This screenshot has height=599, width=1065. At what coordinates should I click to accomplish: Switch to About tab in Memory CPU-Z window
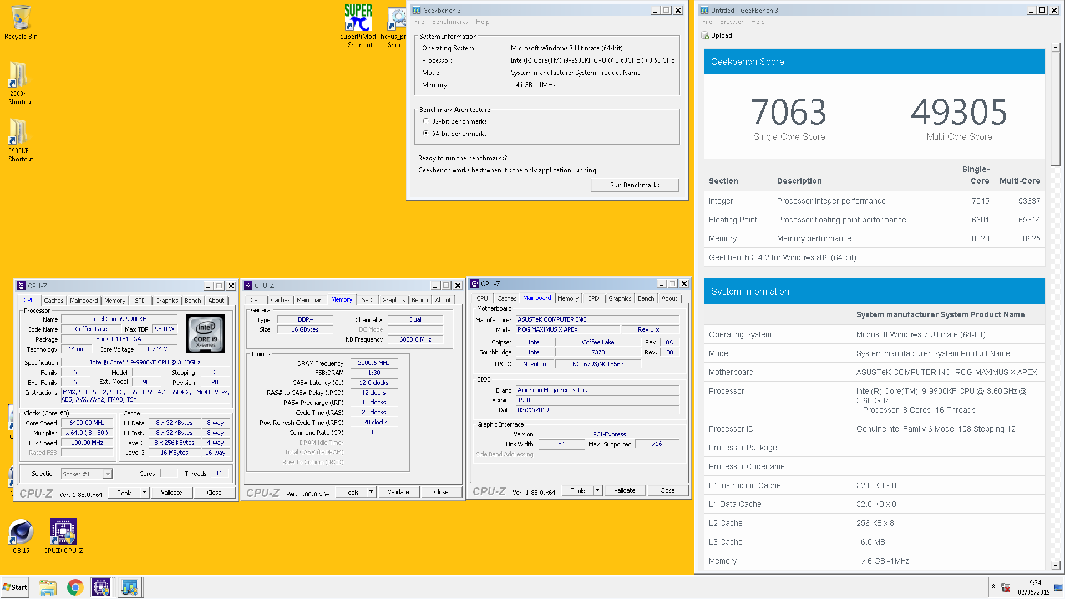tap(443, 300)
